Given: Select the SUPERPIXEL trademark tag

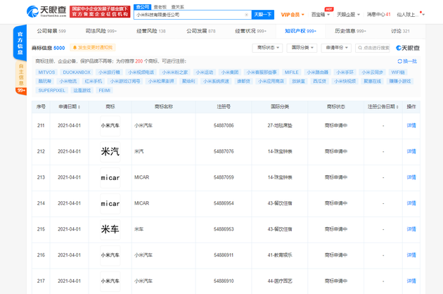Looking at the screenshot, I should [52, 91].
